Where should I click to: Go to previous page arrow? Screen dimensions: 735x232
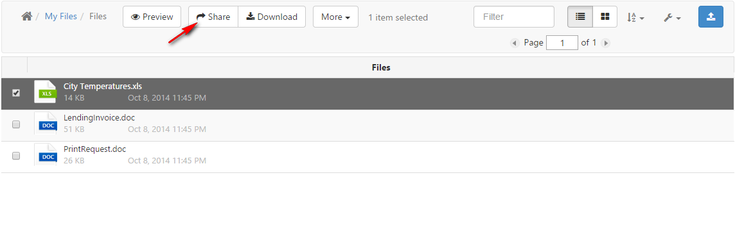(515, 43)
